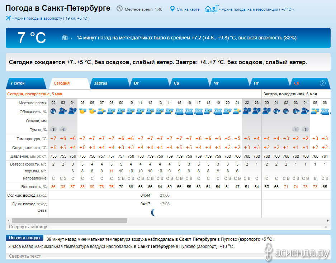Click the weather station house icon
The image size is (336, 263).
(x=212, y=9)
